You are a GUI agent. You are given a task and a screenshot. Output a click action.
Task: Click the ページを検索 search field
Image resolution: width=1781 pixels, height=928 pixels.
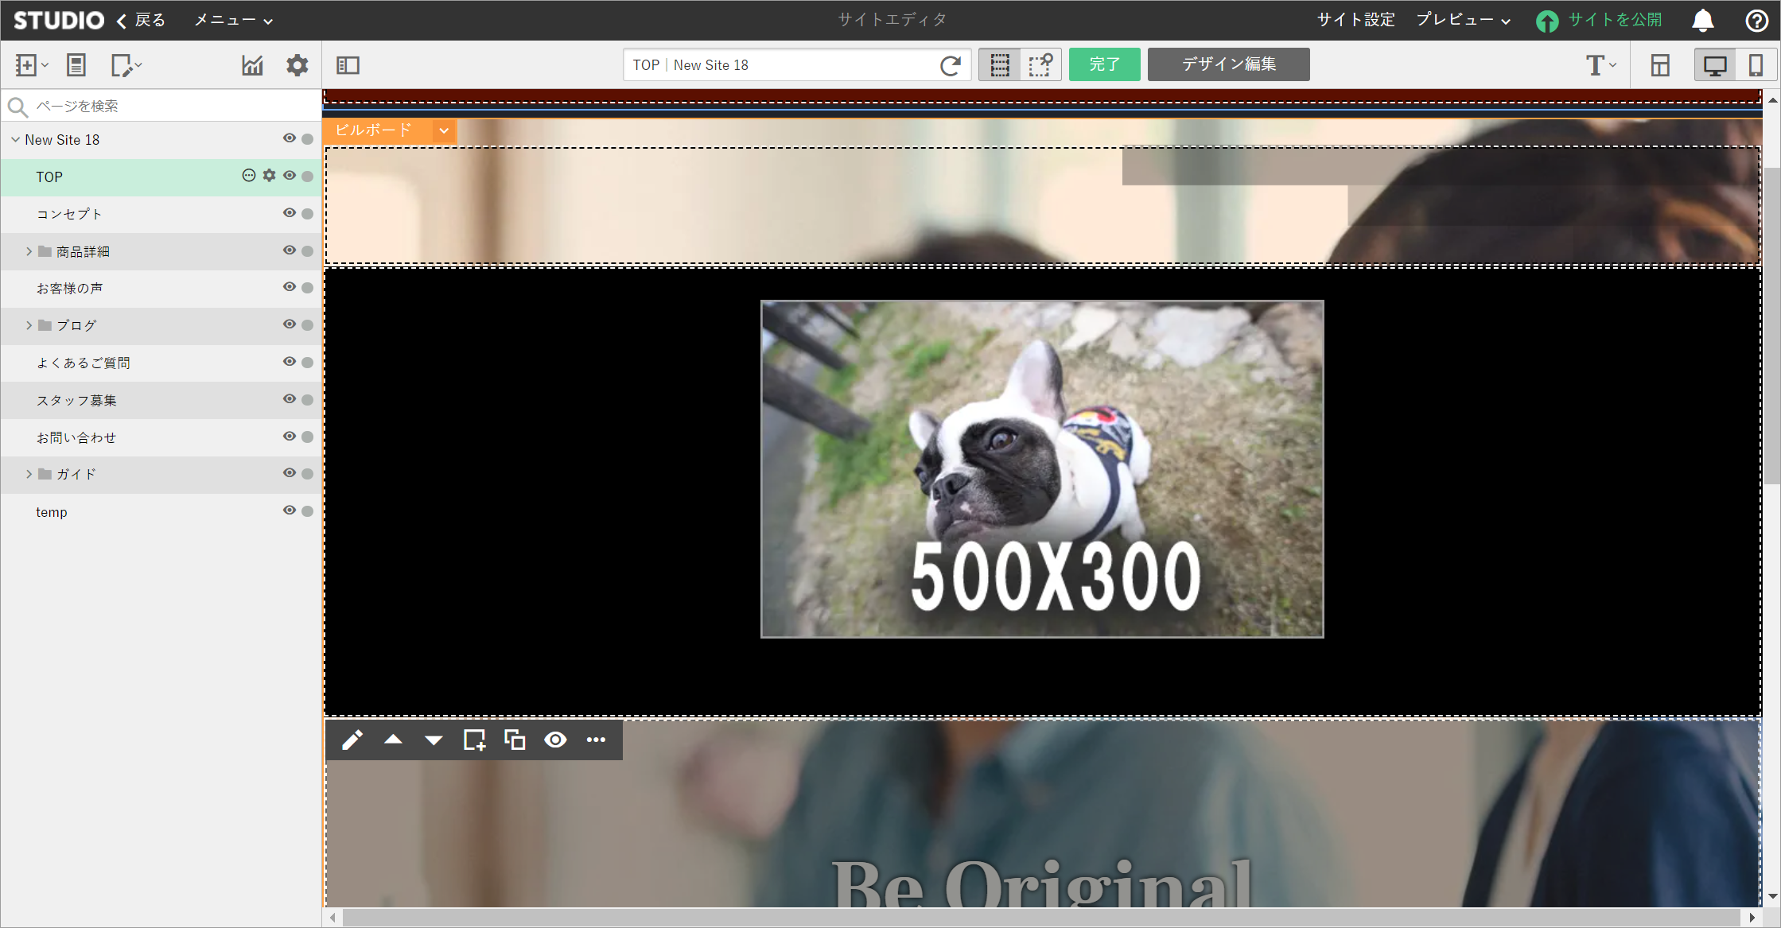coord(171,106)
